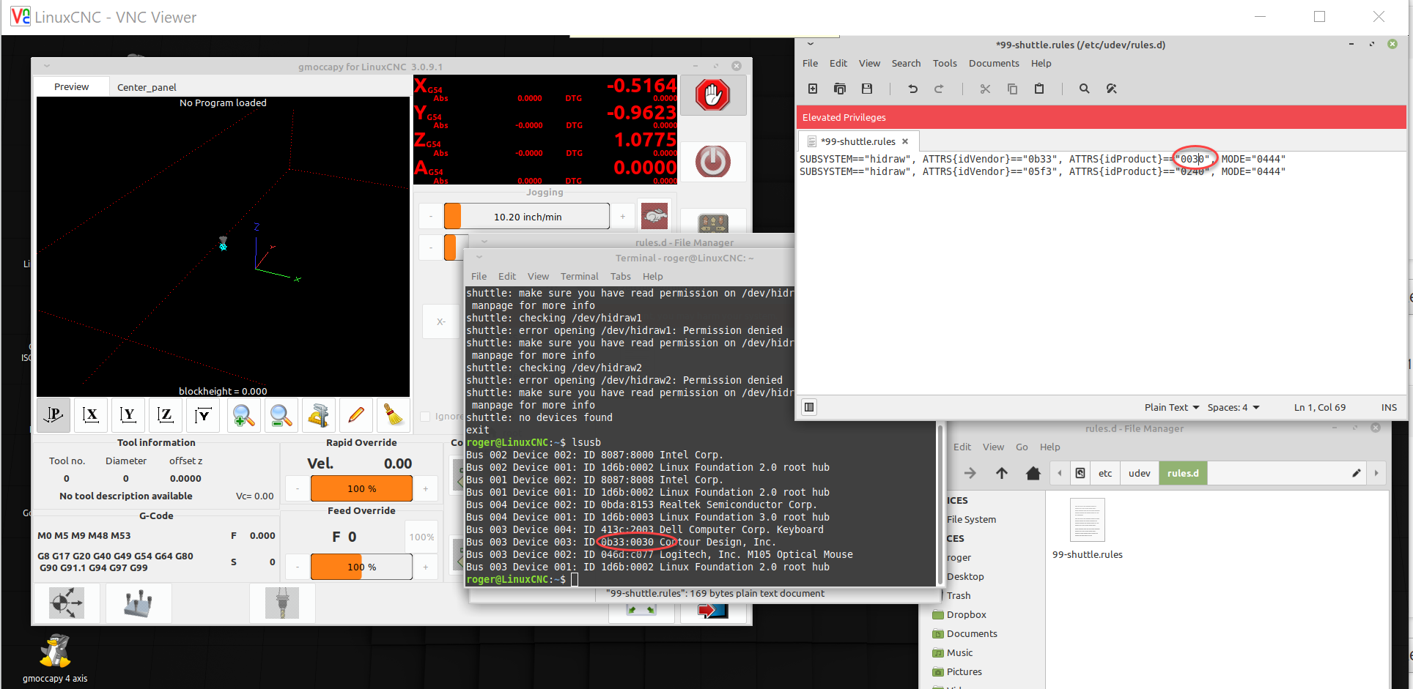
Task: Decrease jog velocity with minus button
Action: tap(431, 216)
